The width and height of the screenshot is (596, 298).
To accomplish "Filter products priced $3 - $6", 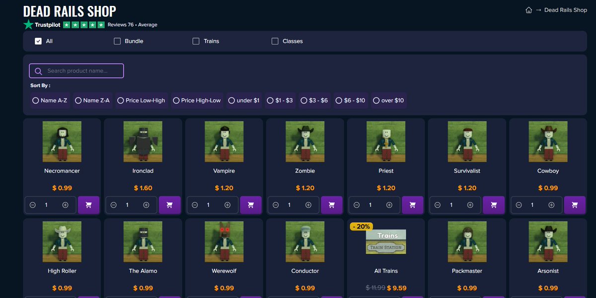I will click(x=315, y=100).
